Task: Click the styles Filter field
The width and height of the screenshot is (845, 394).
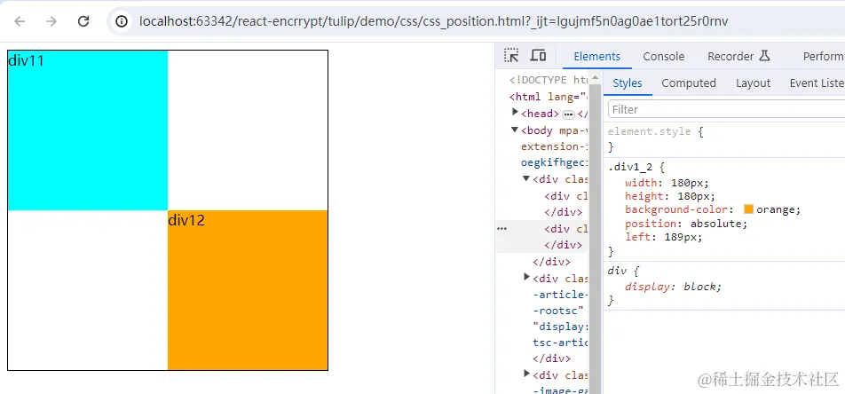Action: pyautogui.click(x=726, y=109)
